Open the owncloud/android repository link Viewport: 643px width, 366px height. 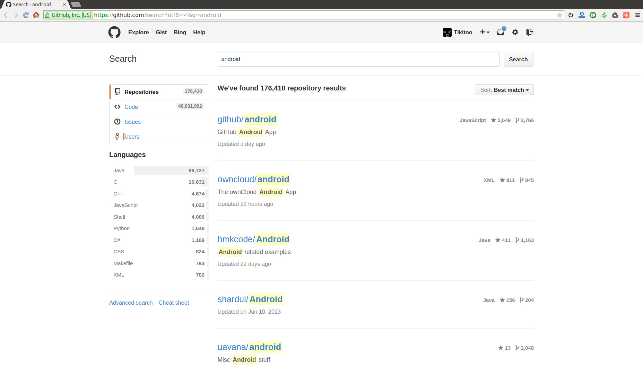click(x=253, y=179)
